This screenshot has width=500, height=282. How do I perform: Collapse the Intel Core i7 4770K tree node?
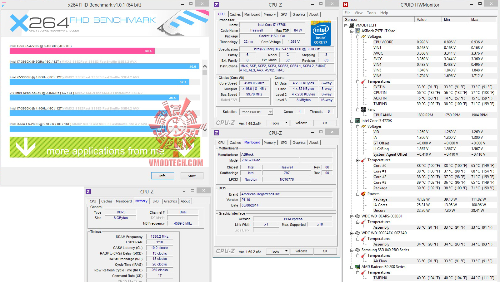point(352,121)
